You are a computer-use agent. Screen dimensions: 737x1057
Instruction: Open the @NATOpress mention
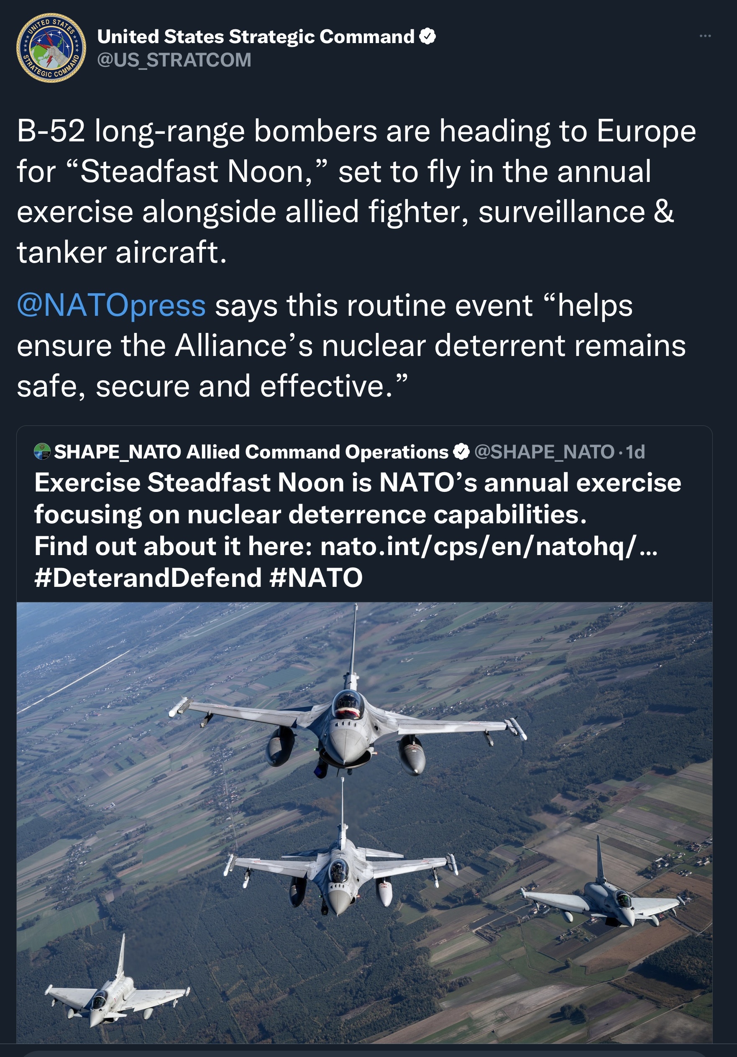pos(111,305)
